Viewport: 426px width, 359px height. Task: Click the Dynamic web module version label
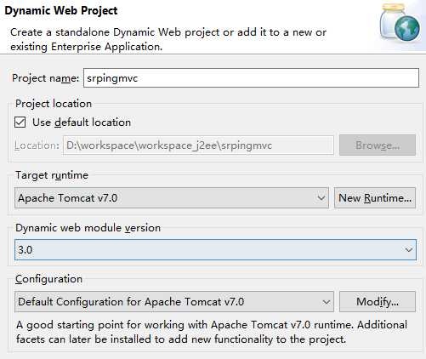pos(88,228)
